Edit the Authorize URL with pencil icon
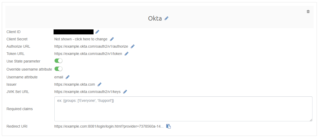The height and width of the screenshot is (138, 319). 132,46
